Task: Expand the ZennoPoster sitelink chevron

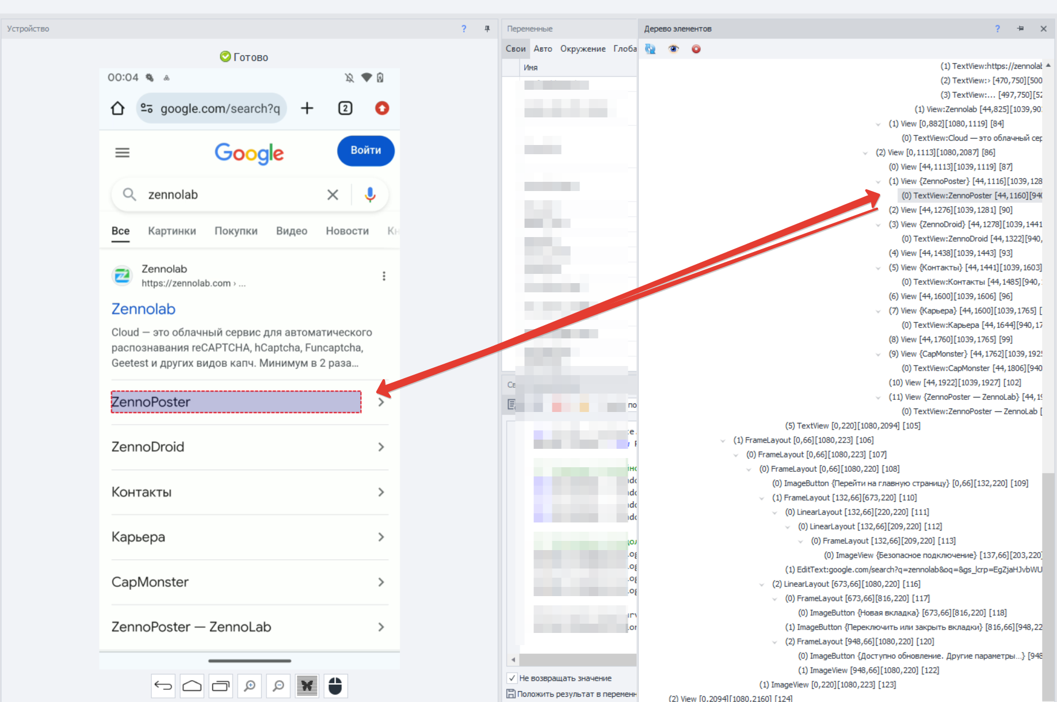Action: (x=381, y=402)
